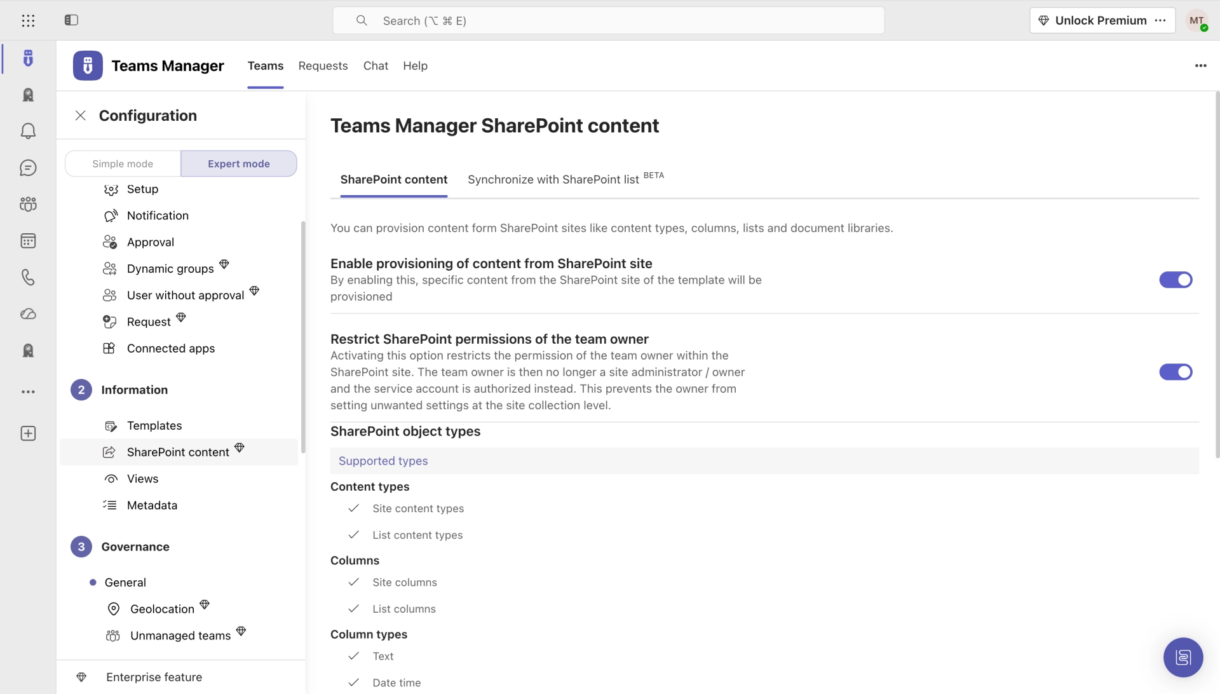
Task: Select SharePoint content in the sidebar
Action: click(x=179, y=452)
